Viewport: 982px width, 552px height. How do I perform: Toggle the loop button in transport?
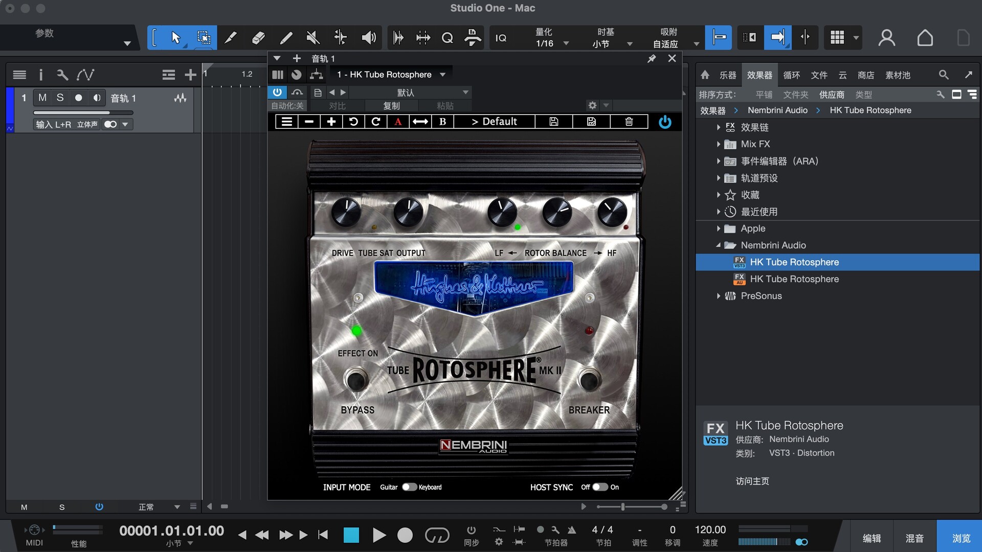[437, 535]
